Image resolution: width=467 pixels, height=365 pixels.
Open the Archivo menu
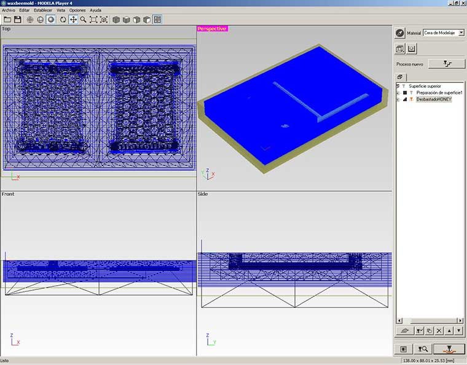[x=9, y=10]
